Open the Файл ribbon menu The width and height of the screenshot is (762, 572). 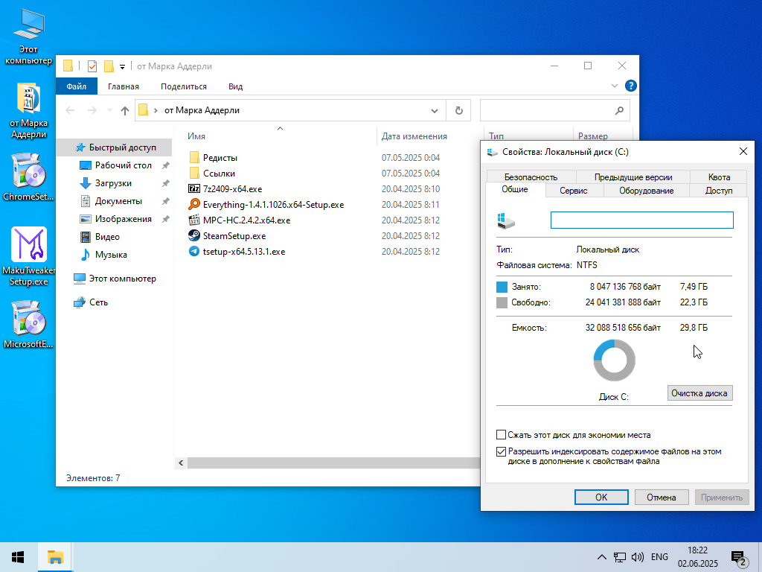77,86
